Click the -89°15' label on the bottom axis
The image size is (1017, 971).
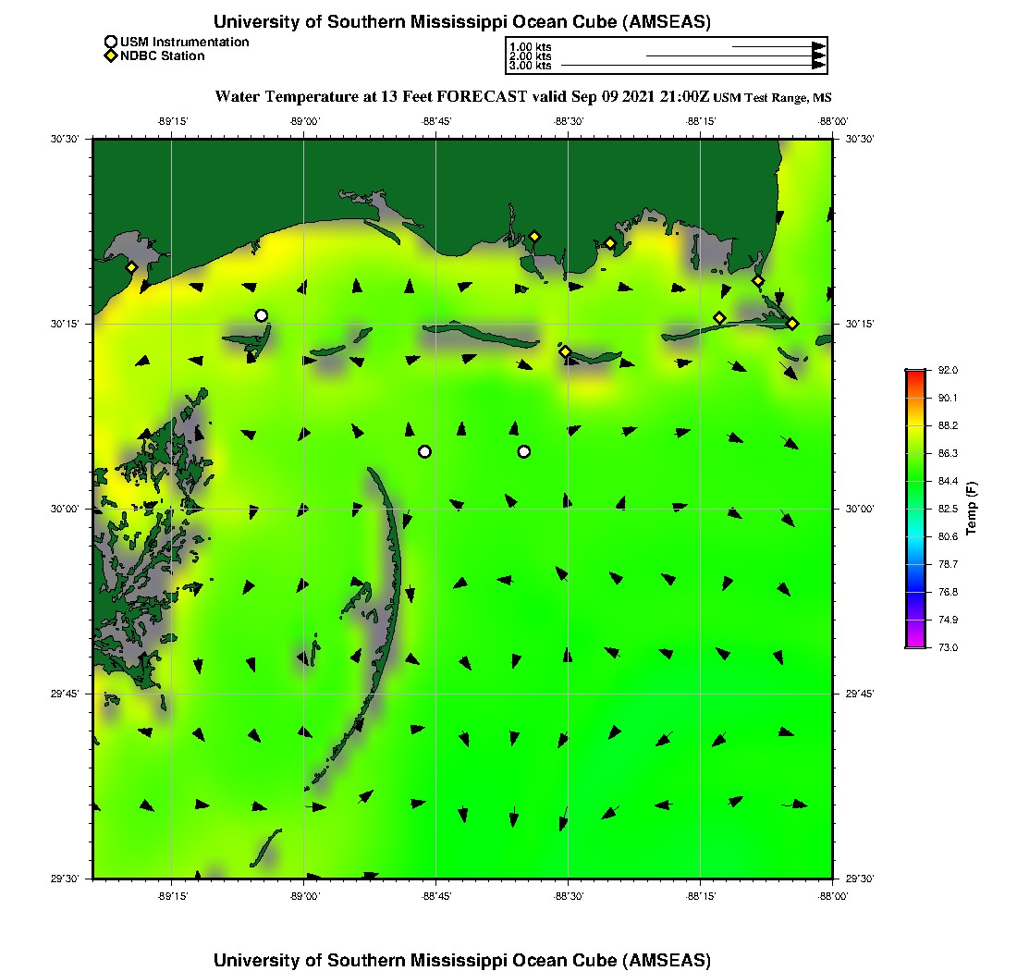tap(173, 896)
